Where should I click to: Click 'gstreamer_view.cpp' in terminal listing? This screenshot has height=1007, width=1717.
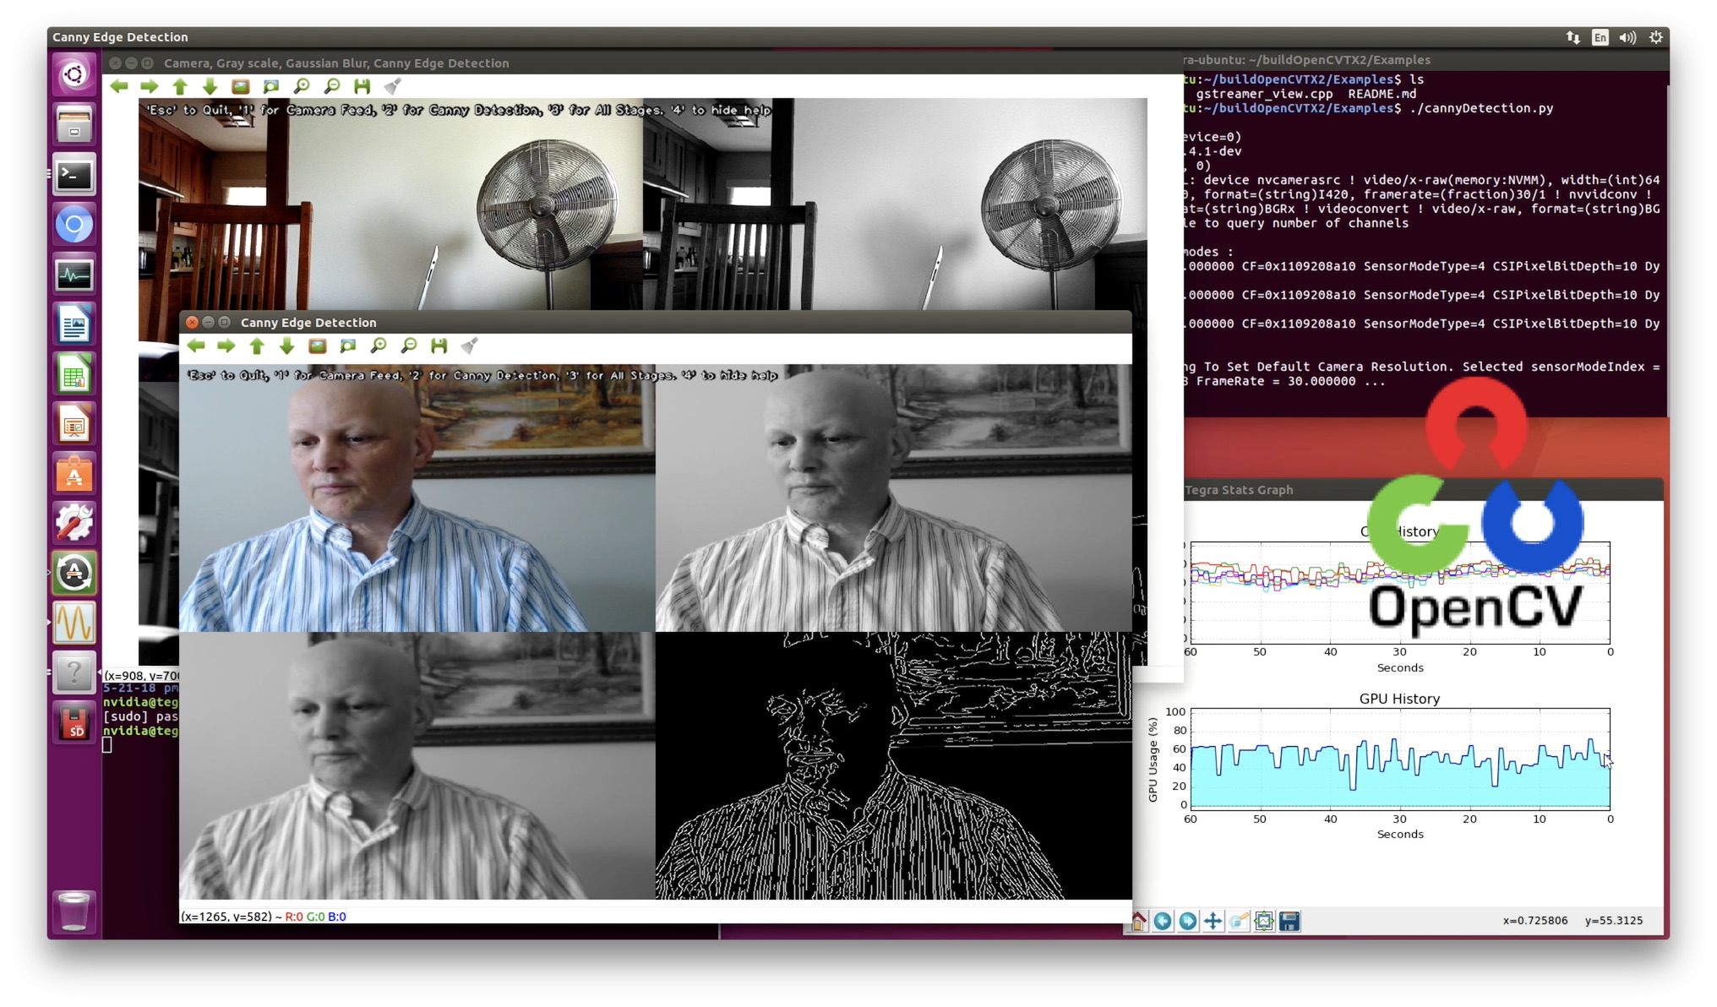[1264, 94]
